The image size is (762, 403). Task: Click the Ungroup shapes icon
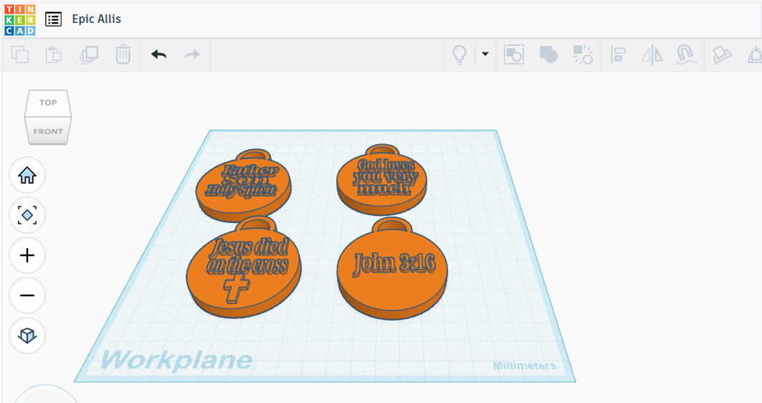(583, 54)
